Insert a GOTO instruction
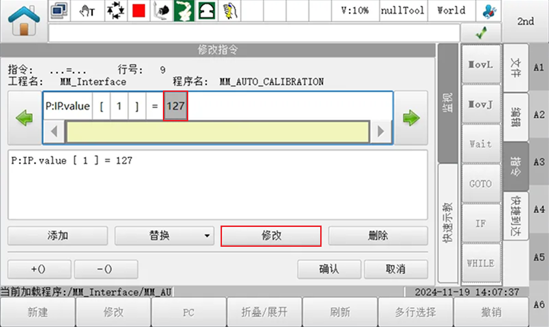The image size is (549, 327). (x=481, y=184)
